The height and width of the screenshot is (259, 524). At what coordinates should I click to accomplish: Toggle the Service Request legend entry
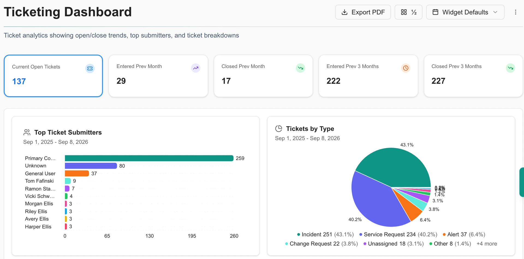click(x=398, y=235)
